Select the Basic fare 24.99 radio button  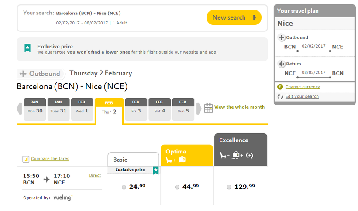tap(124, 187)
